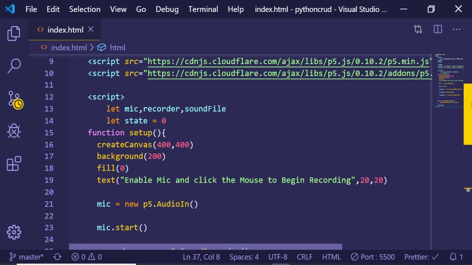Click the errors and warnings count
Viewport: 472px width, 265px height.
[87, 257]
